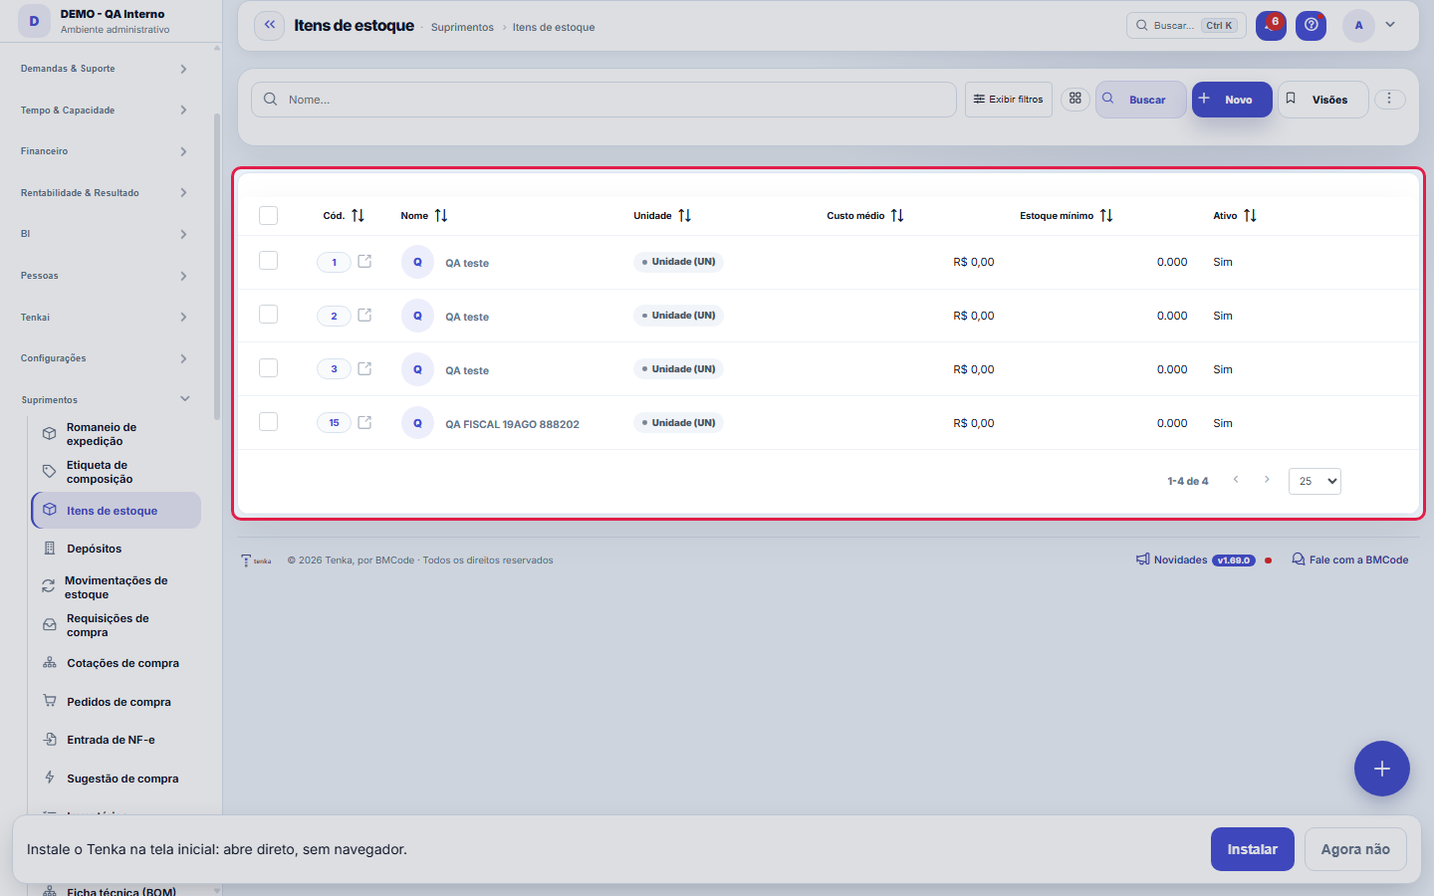Image resolution: width=1434 pixels, height=896 pixels.
Task: Click the Novo button
Action: (x=1232, y=100)
